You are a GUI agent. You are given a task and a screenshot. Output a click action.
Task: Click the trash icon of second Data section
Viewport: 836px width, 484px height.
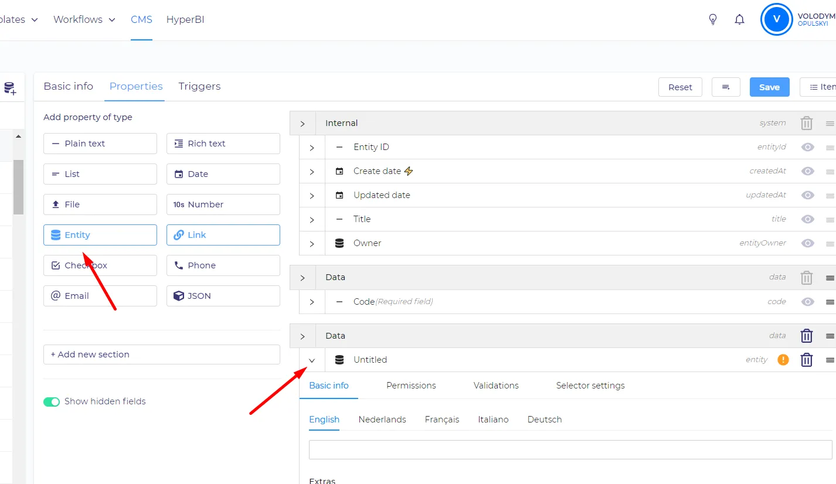[807, 336]
